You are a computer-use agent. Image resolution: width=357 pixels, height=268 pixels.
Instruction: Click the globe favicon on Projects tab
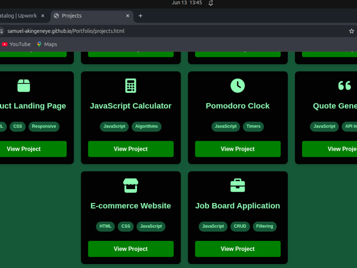pos(56,16)
